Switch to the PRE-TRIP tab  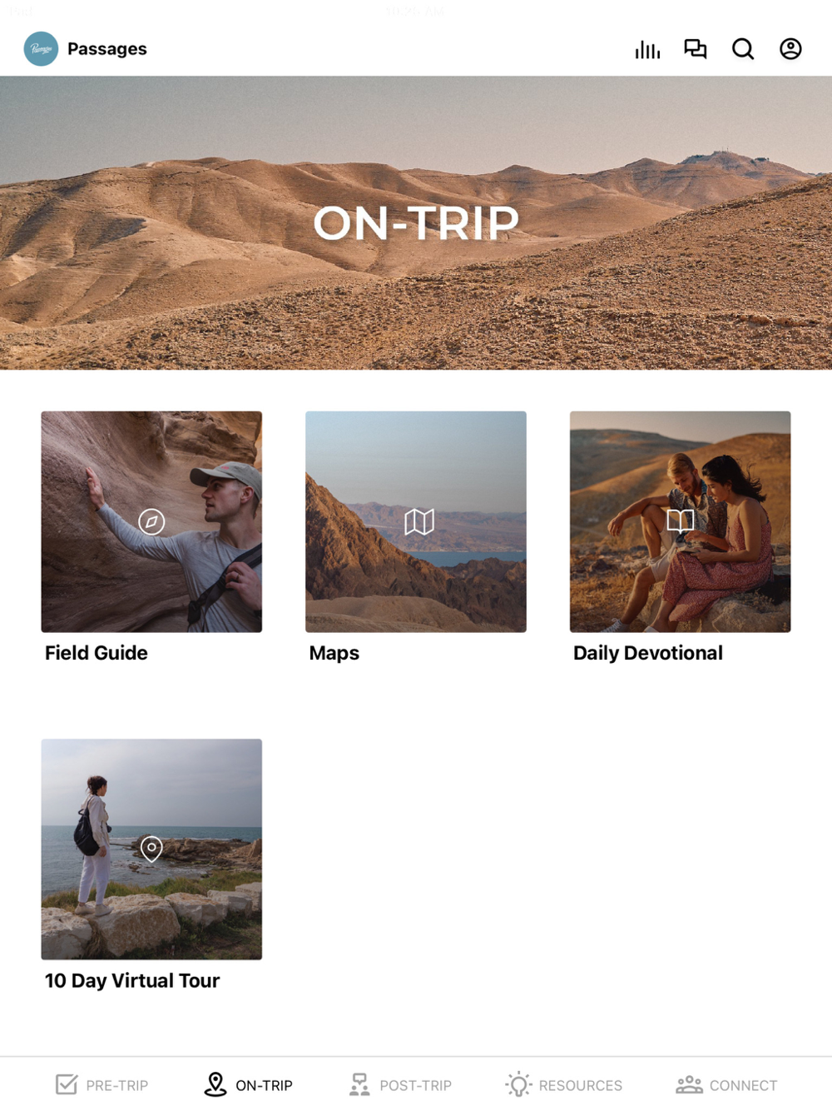(102, 1085)
